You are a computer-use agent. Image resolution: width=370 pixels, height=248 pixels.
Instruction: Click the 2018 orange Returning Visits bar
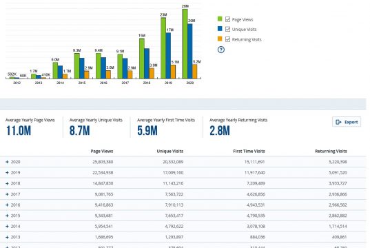pyautogui.click(x=152, y=74)
